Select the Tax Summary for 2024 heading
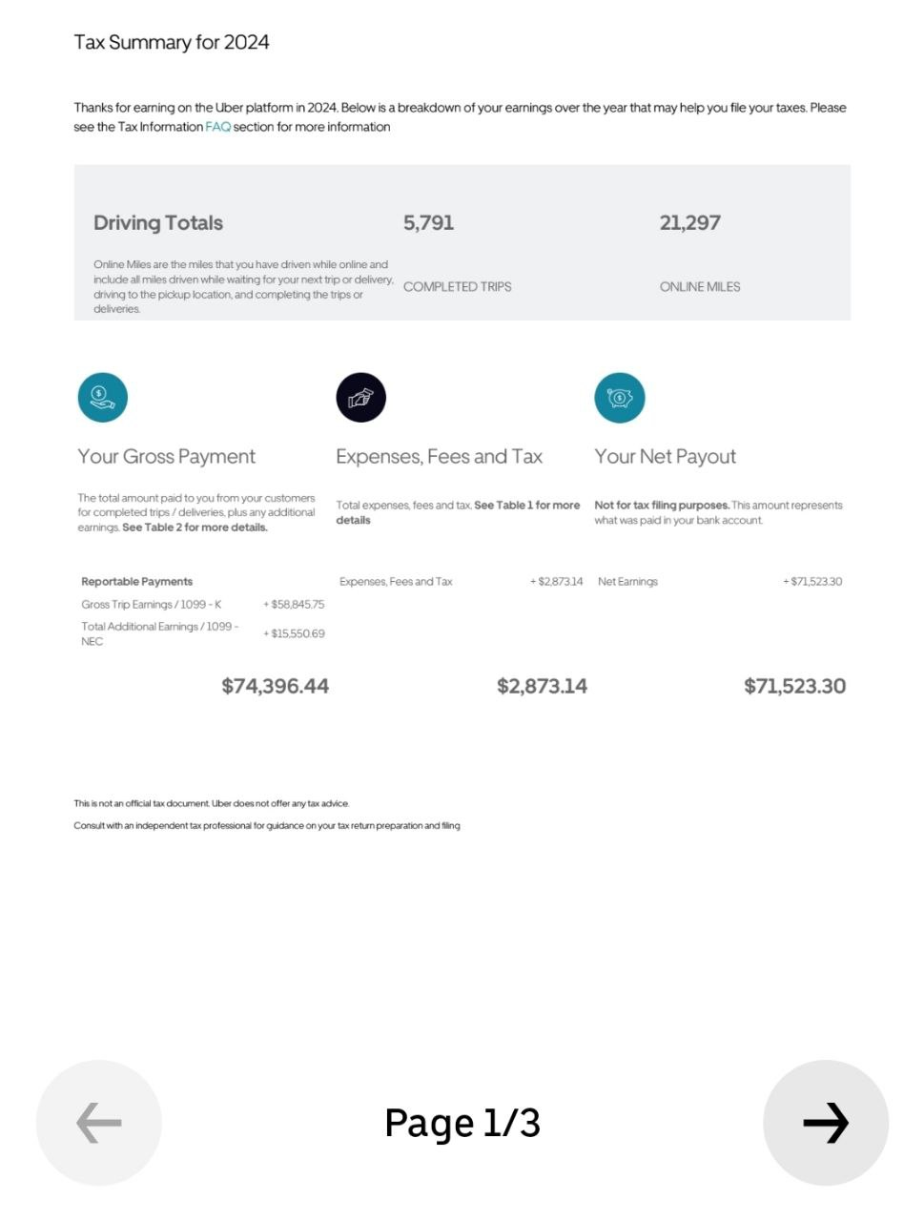 click(x=172, y=42)
